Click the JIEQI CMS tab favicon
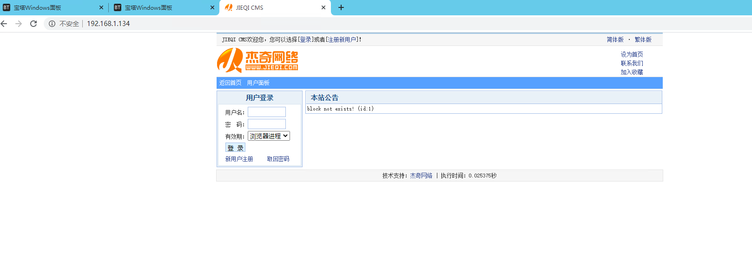The width and height of the screenshot is (752, 280). (229, 7)
